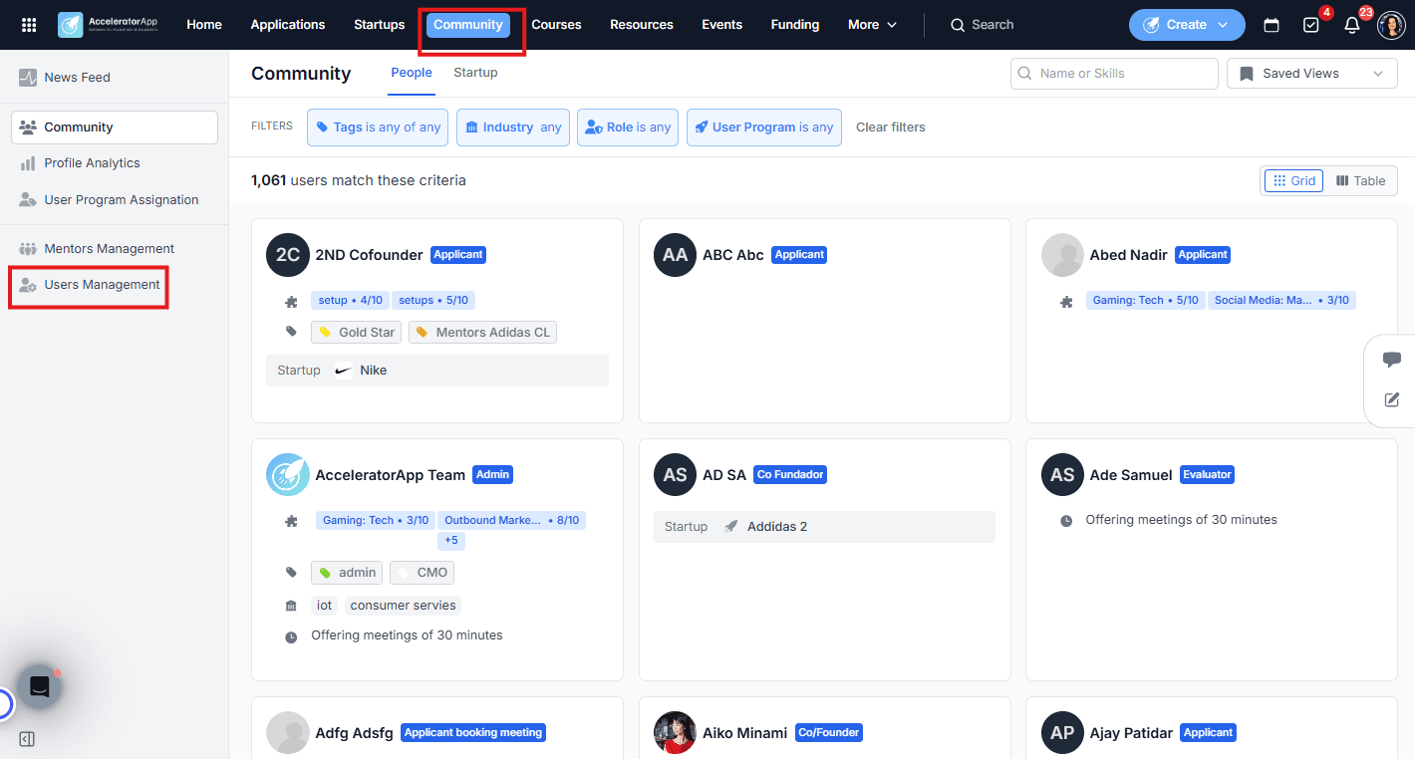Open Applications in top navigation

tap(288, 25)
